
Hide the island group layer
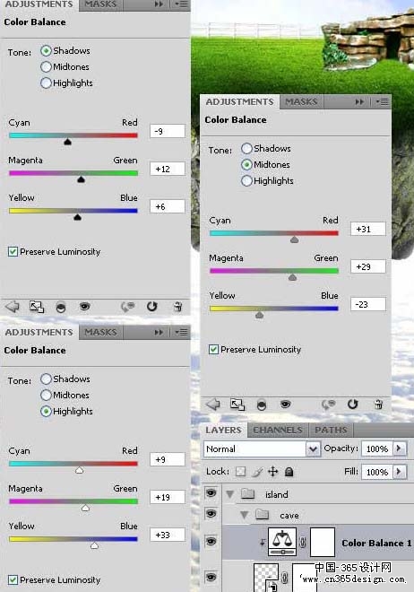coord(211,492)
